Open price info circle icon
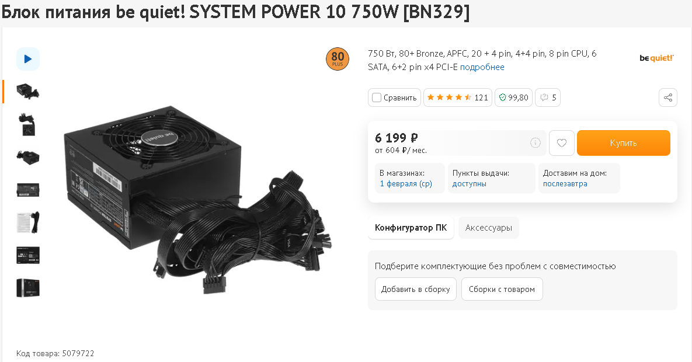 pyautogui.click(x=535, y=142)
